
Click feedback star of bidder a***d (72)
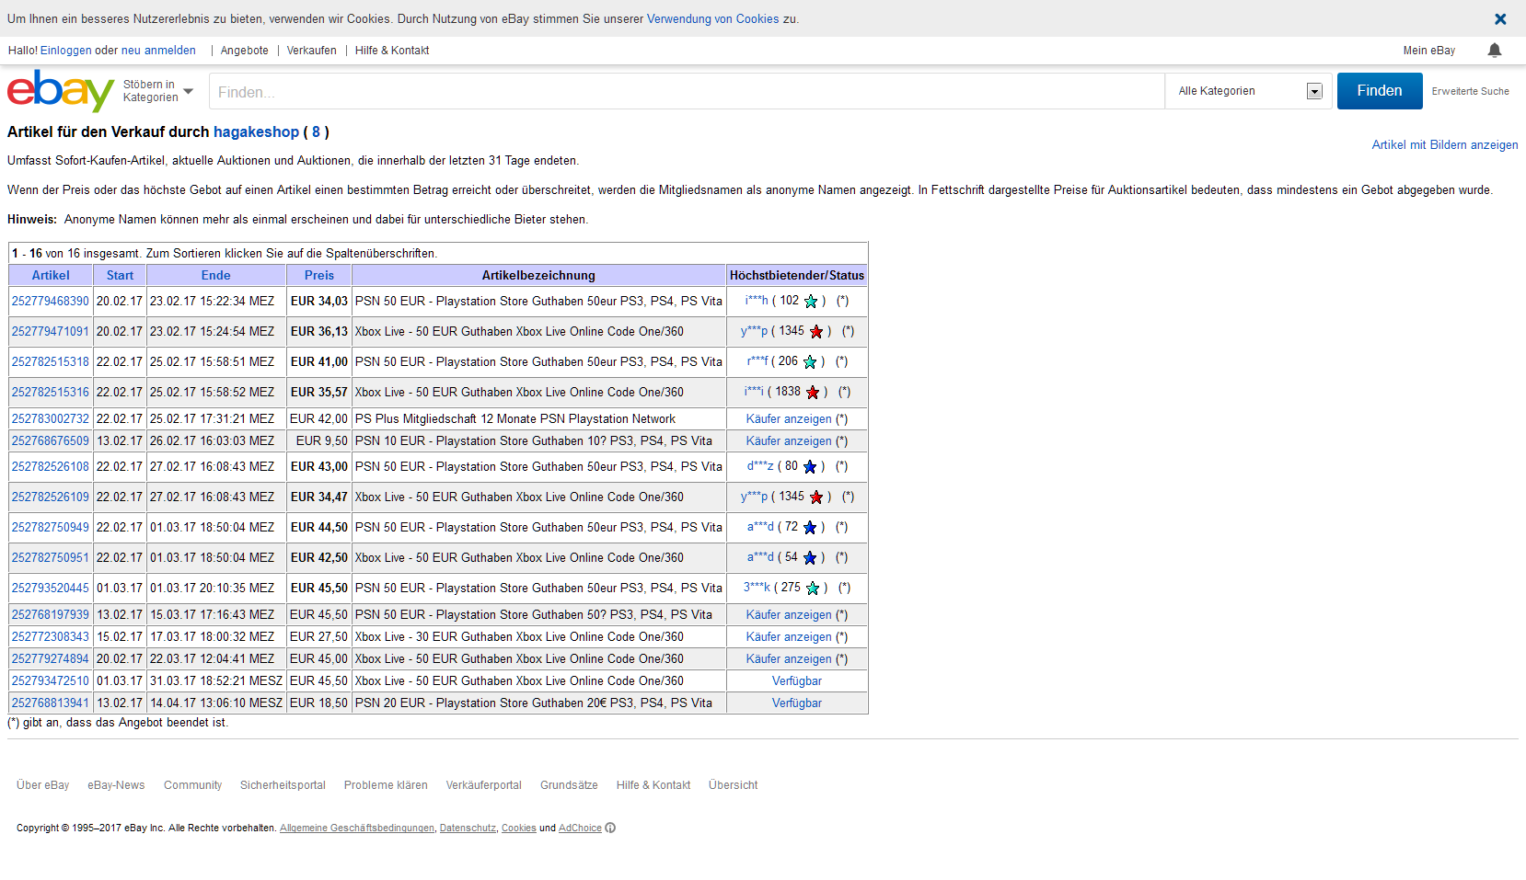810,527
